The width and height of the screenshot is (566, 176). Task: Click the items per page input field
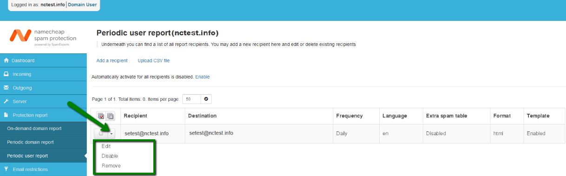[191, 99]
